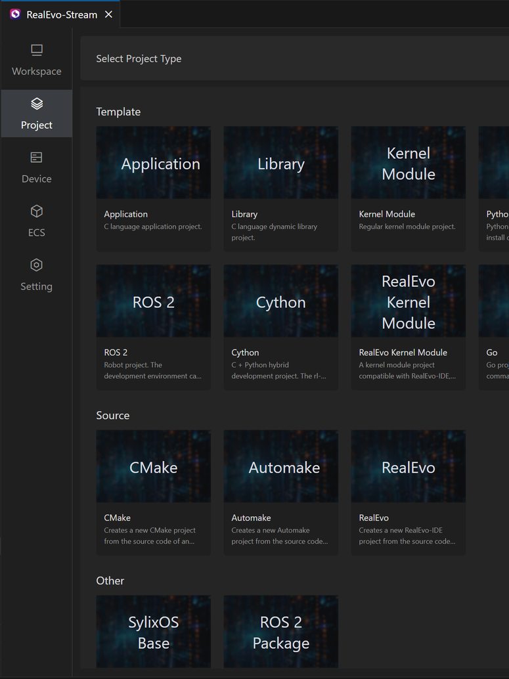Choose the Library template thumbnail

point(280,162)
